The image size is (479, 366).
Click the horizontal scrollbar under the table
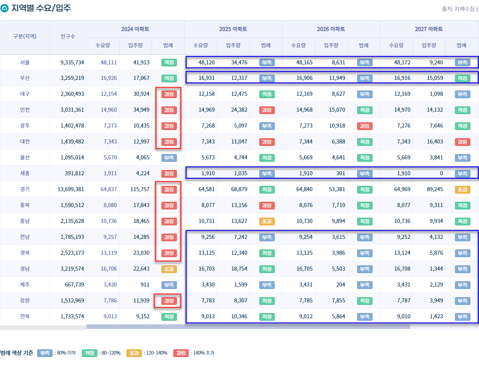(x=248, y=326)
